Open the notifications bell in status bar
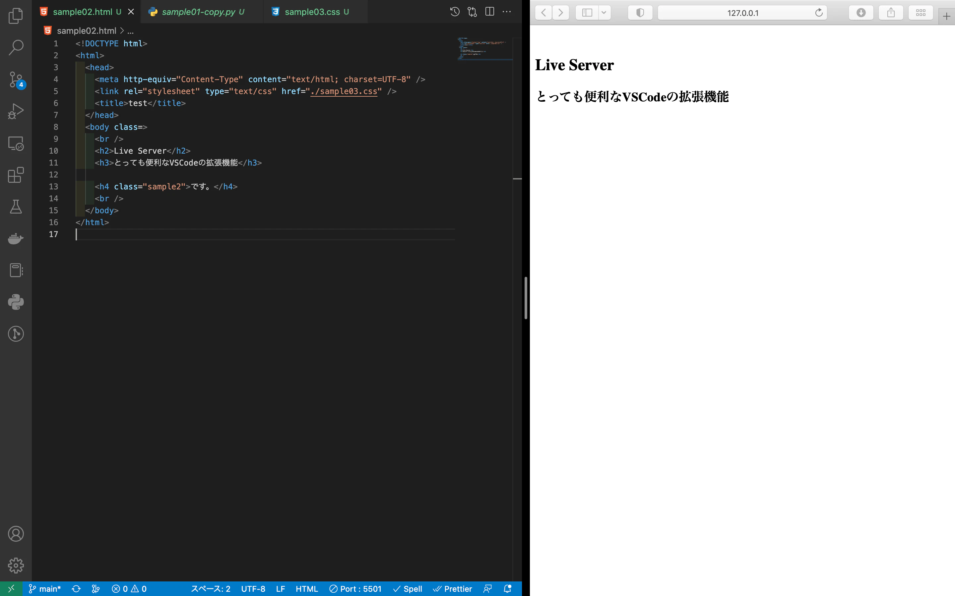This screenshot has height=596, width=955. pyautogui.click(x=507, y=588)
